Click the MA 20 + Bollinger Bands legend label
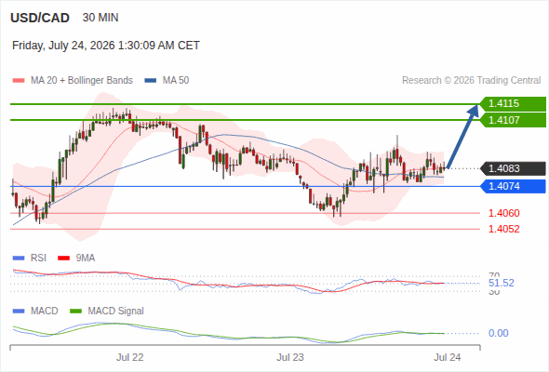Screen dimensions: 549x372 (82, 81)
